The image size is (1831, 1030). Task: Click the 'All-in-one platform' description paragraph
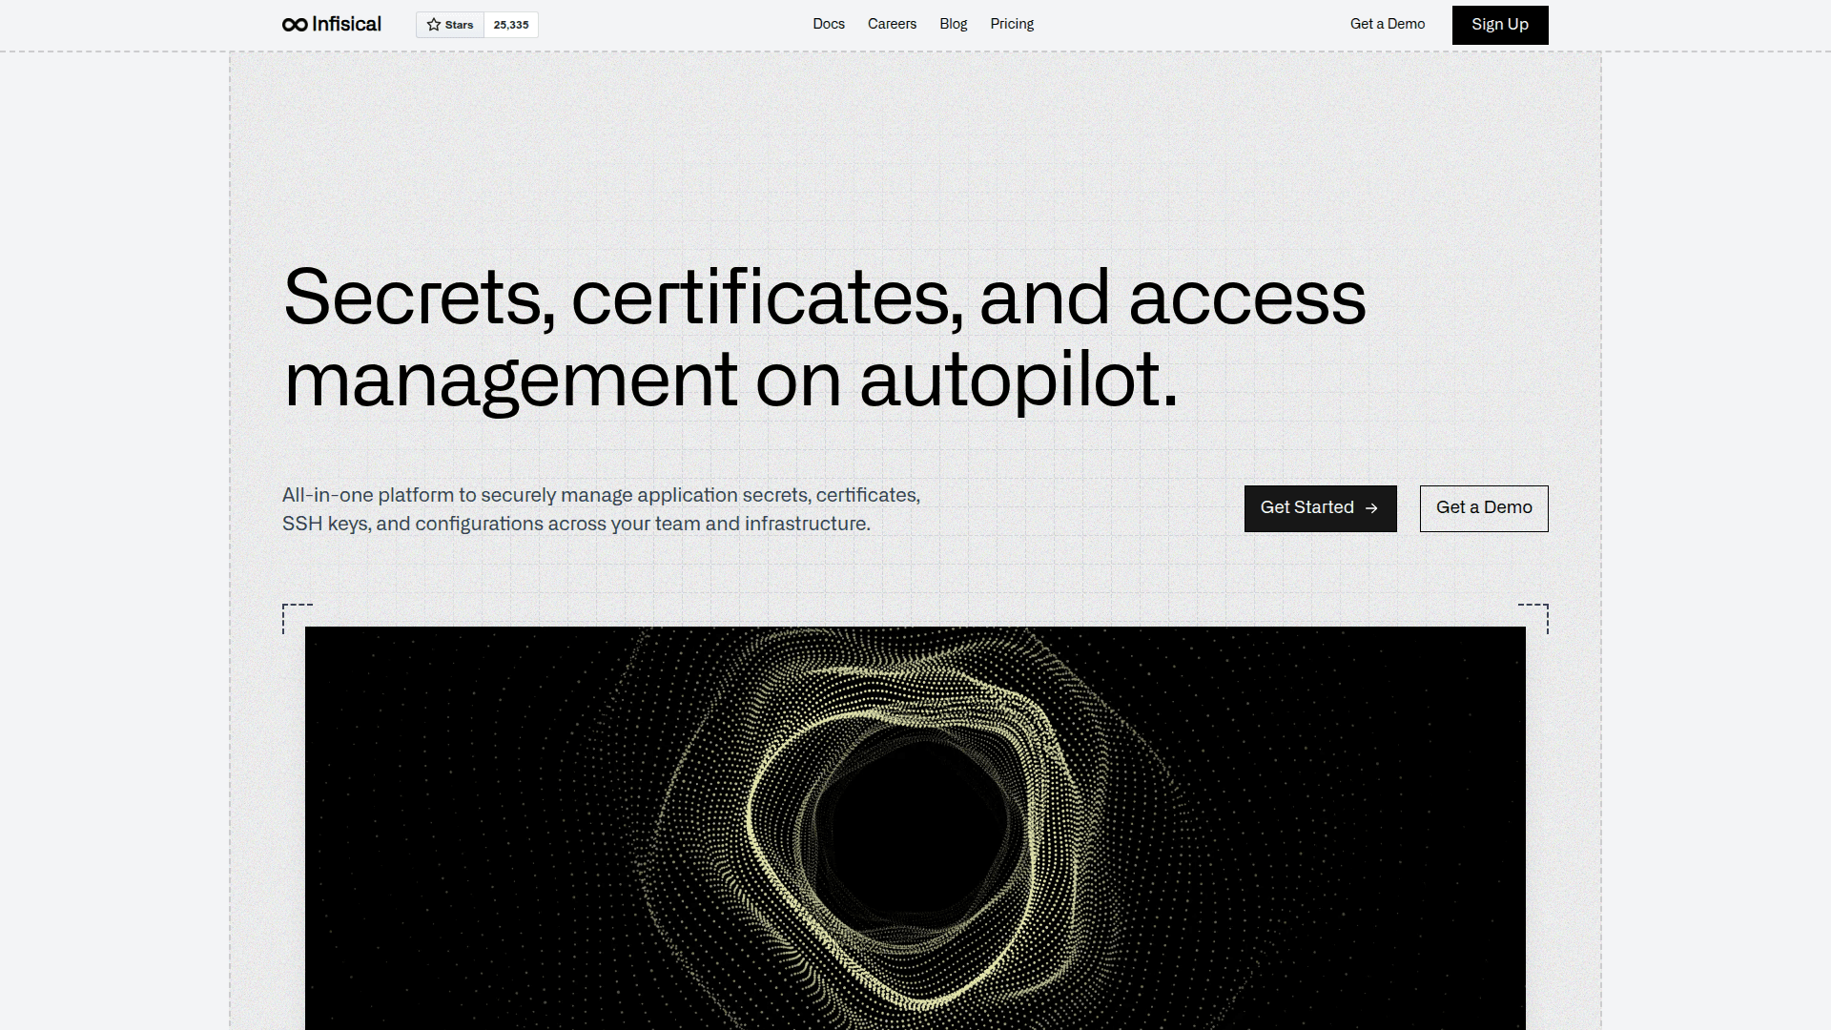point(601,509)
